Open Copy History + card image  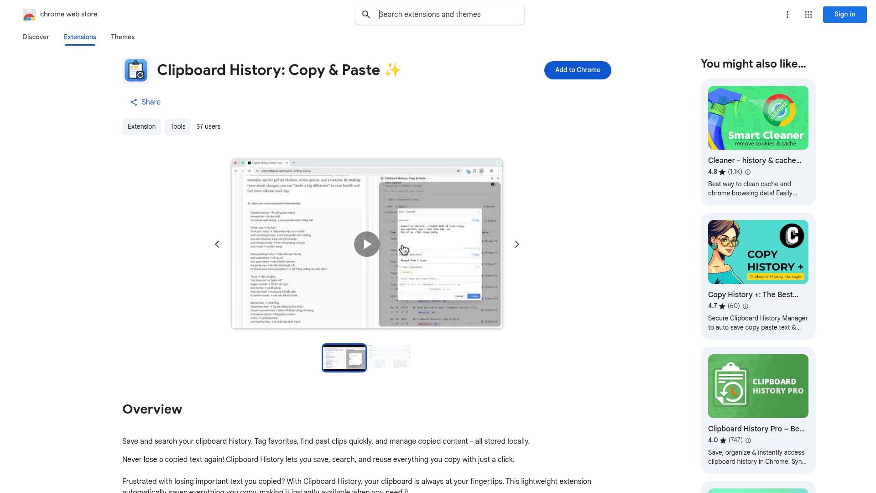(758, 252)
